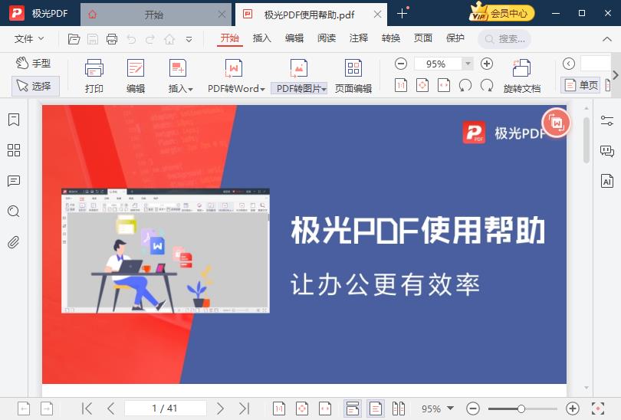Open the 文件 menu
The height and width of the screenshot is (420, 621).
click(x=29, y=39)
